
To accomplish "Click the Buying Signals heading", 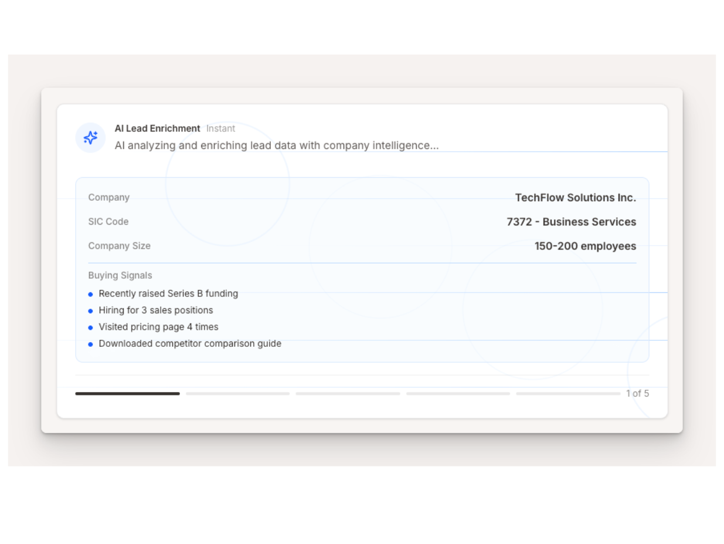I will pyautogui.click(x=120, y=275).
